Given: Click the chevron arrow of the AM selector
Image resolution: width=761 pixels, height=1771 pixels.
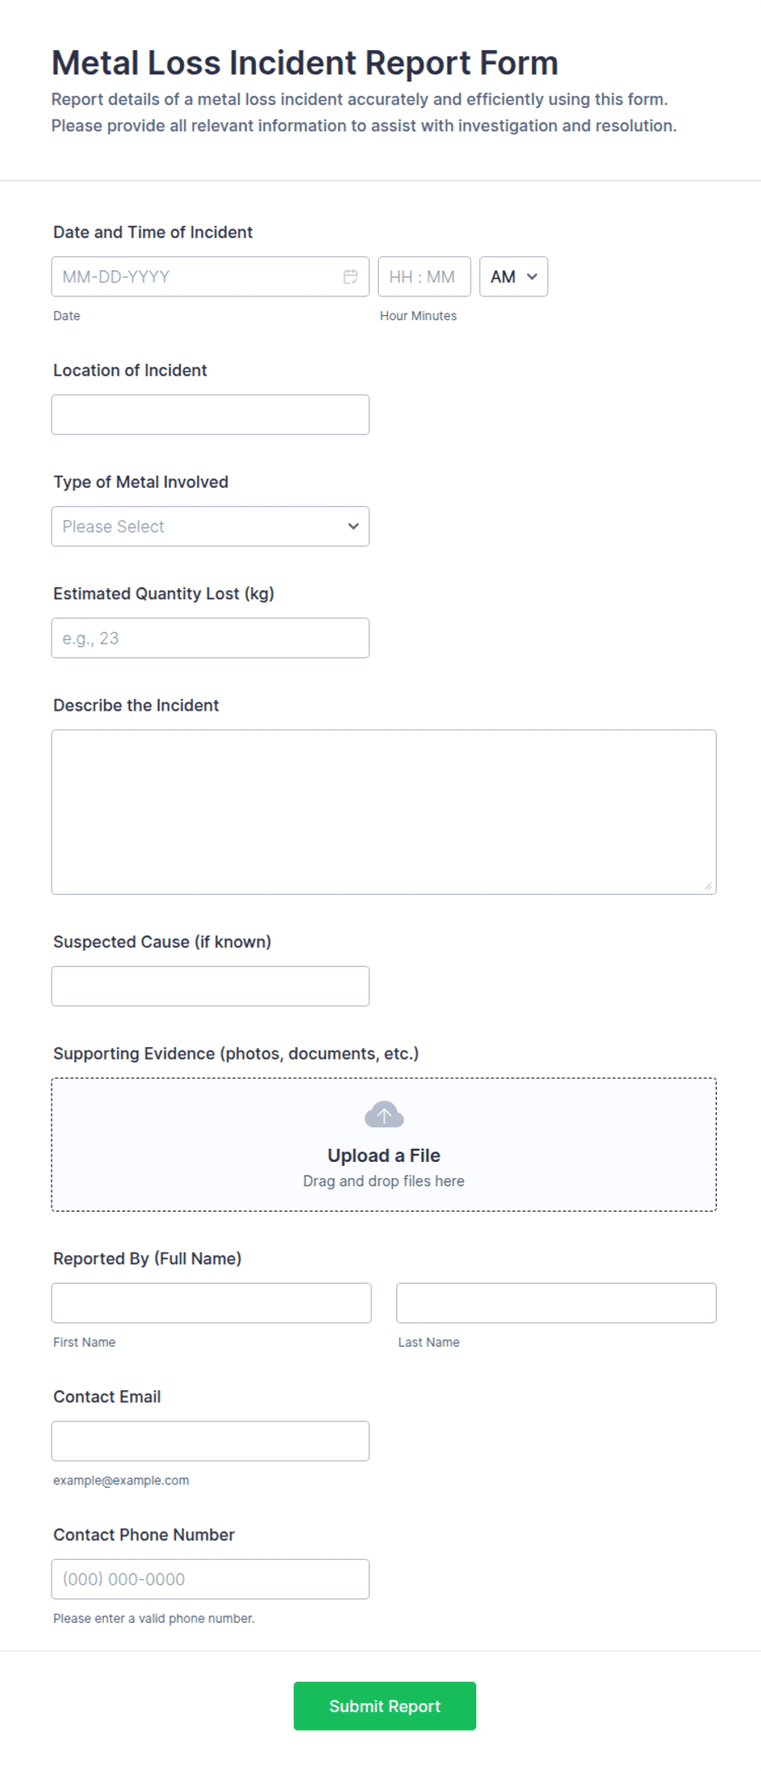Looking at the screenshot, I should click(532, 277).
